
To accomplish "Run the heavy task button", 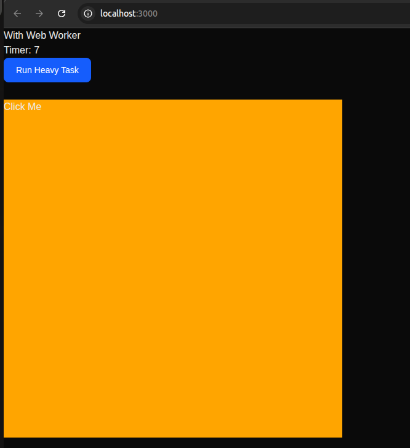I will pos(47,70).
